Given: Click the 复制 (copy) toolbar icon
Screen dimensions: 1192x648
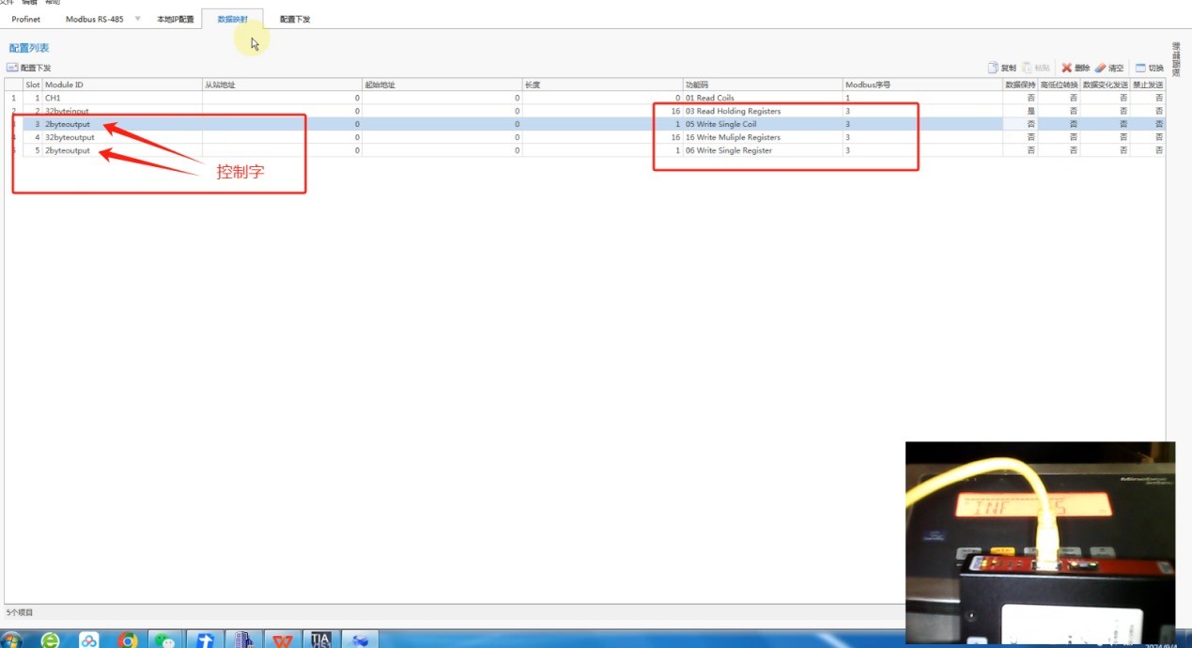Looking at the screenshot, I should [993, 68].
